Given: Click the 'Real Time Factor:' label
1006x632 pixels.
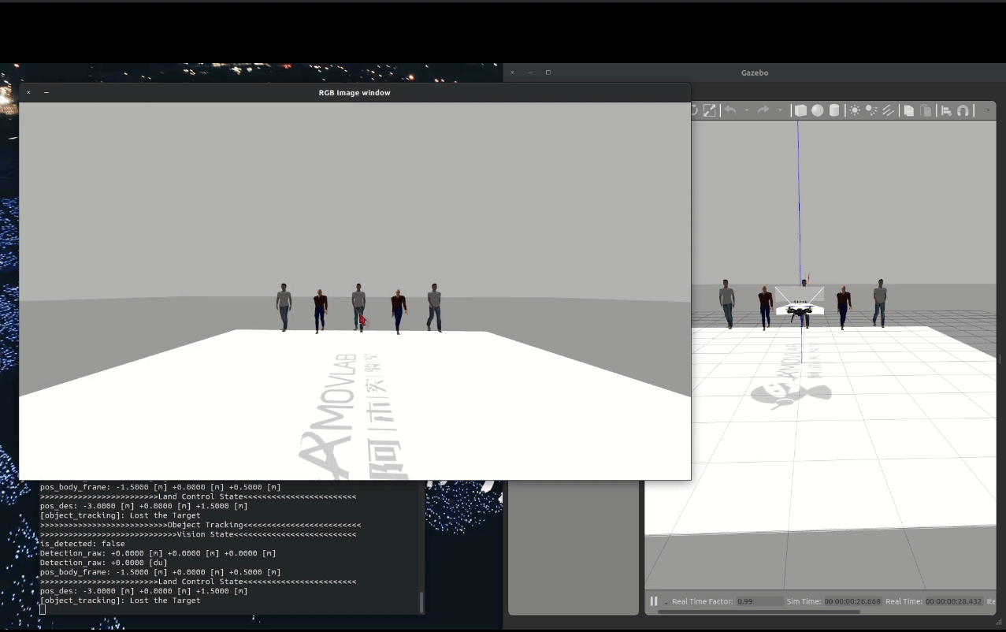Looking at the screenshot, I should pos(702,601).
